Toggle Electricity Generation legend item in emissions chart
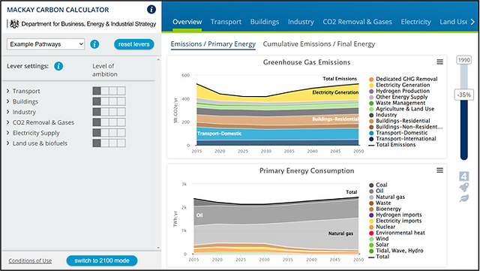The width and height of the screenshot is (480, 271). [x=400, y=85]
